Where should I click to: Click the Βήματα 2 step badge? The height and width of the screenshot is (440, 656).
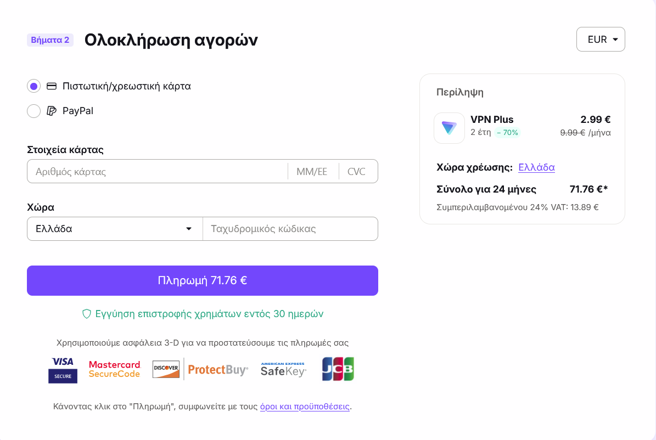[x=50, y=40]
